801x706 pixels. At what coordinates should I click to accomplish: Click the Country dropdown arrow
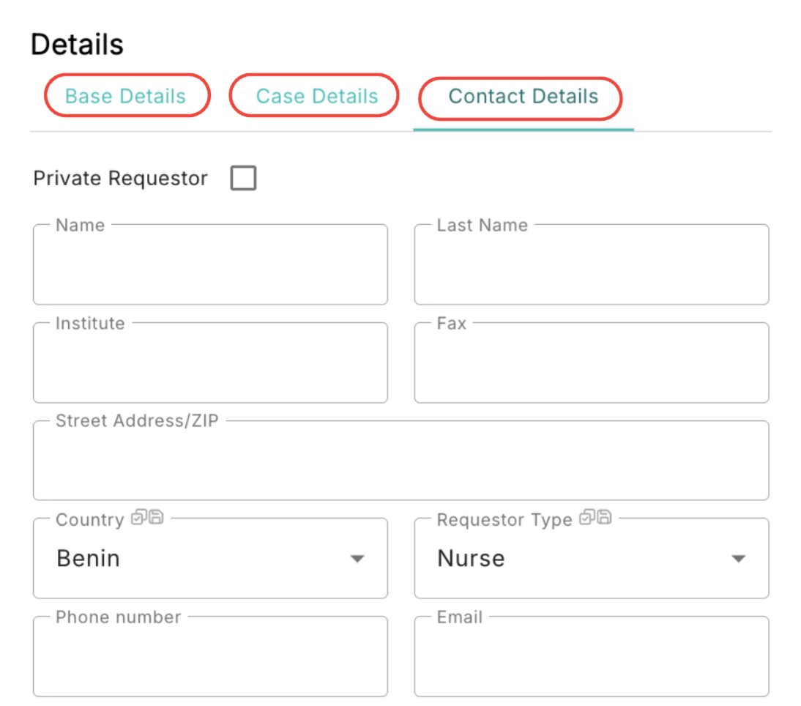click(357, 559)
